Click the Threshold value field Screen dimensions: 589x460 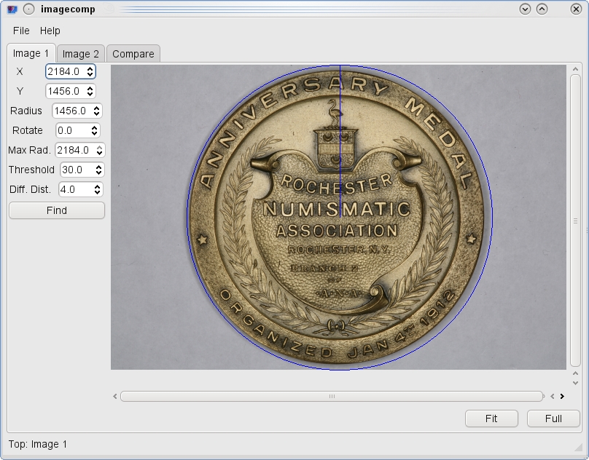click(x=78, y=170)
